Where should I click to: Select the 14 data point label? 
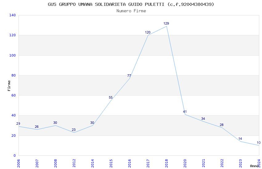coord(240,139)
